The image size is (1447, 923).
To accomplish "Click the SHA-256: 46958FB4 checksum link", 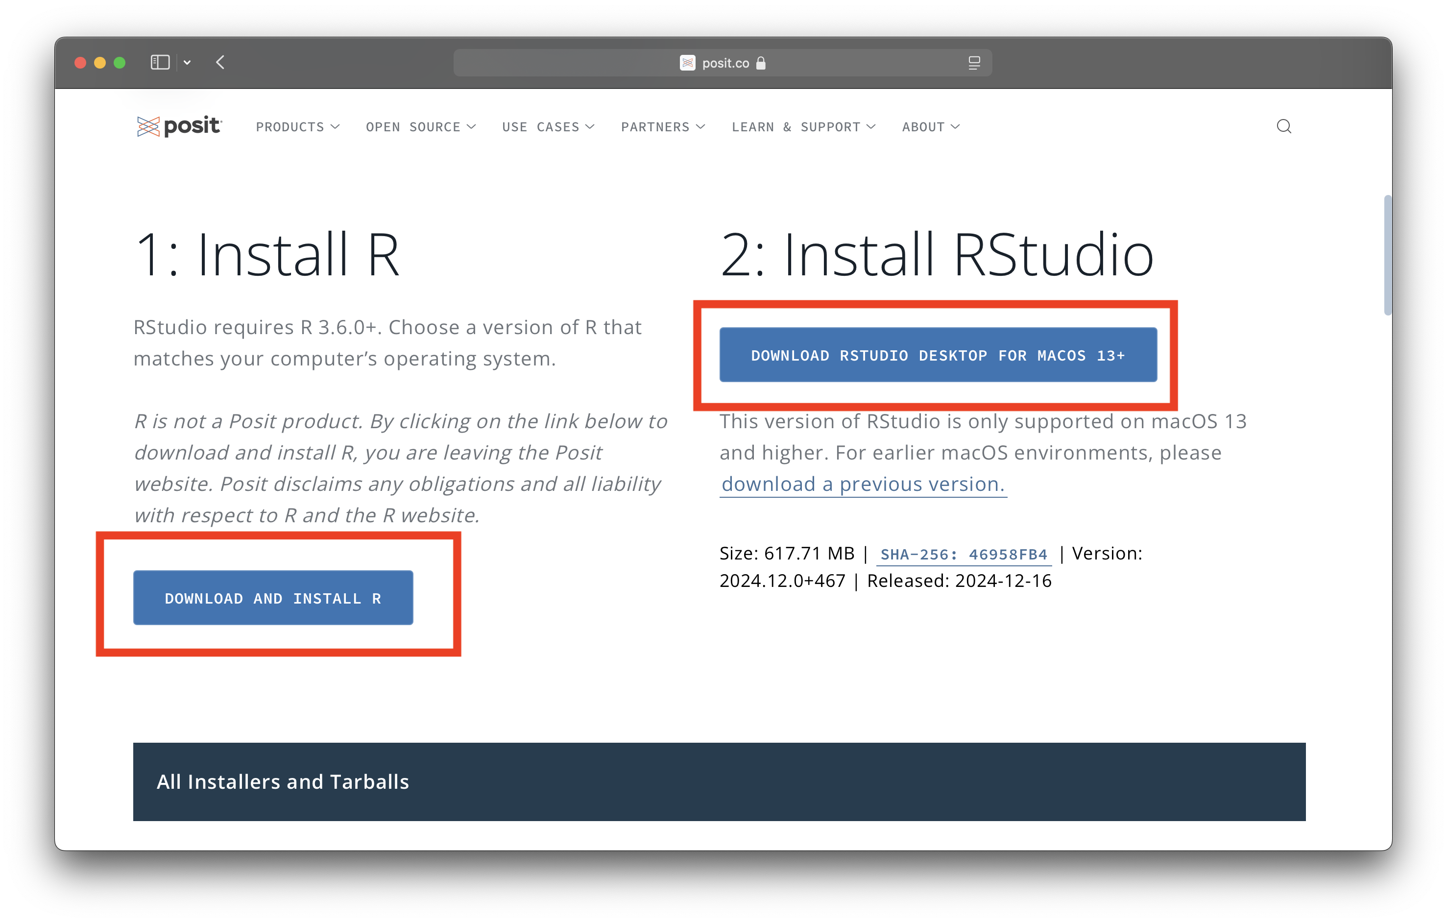I will (x=963, y=554).
